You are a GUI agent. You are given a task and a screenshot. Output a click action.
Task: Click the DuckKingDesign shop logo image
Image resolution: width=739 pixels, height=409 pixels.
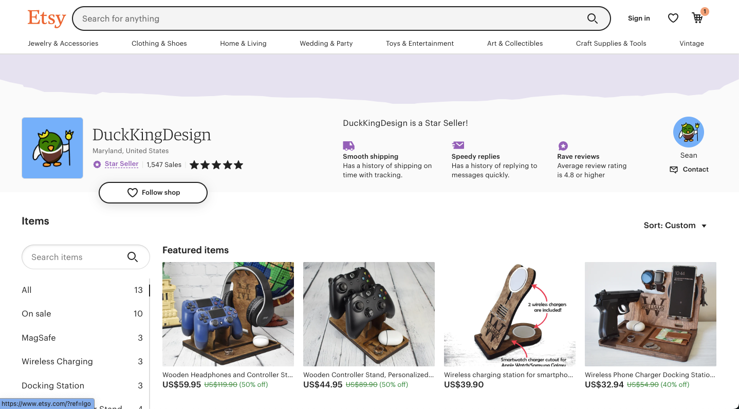(52, 148)
